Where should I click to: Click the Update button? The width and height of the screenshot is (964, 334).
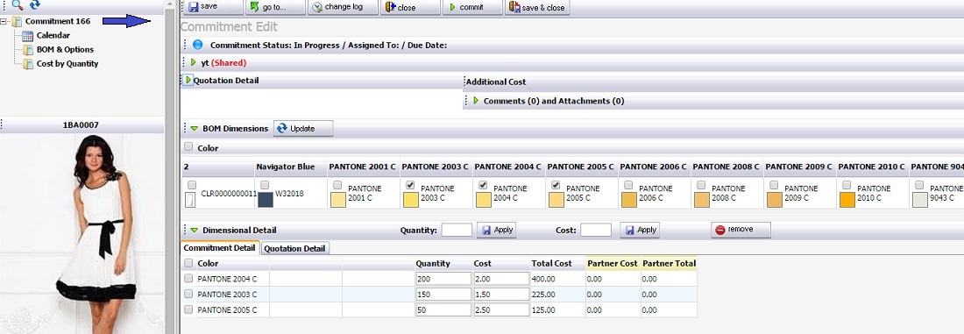coord(303,129)
